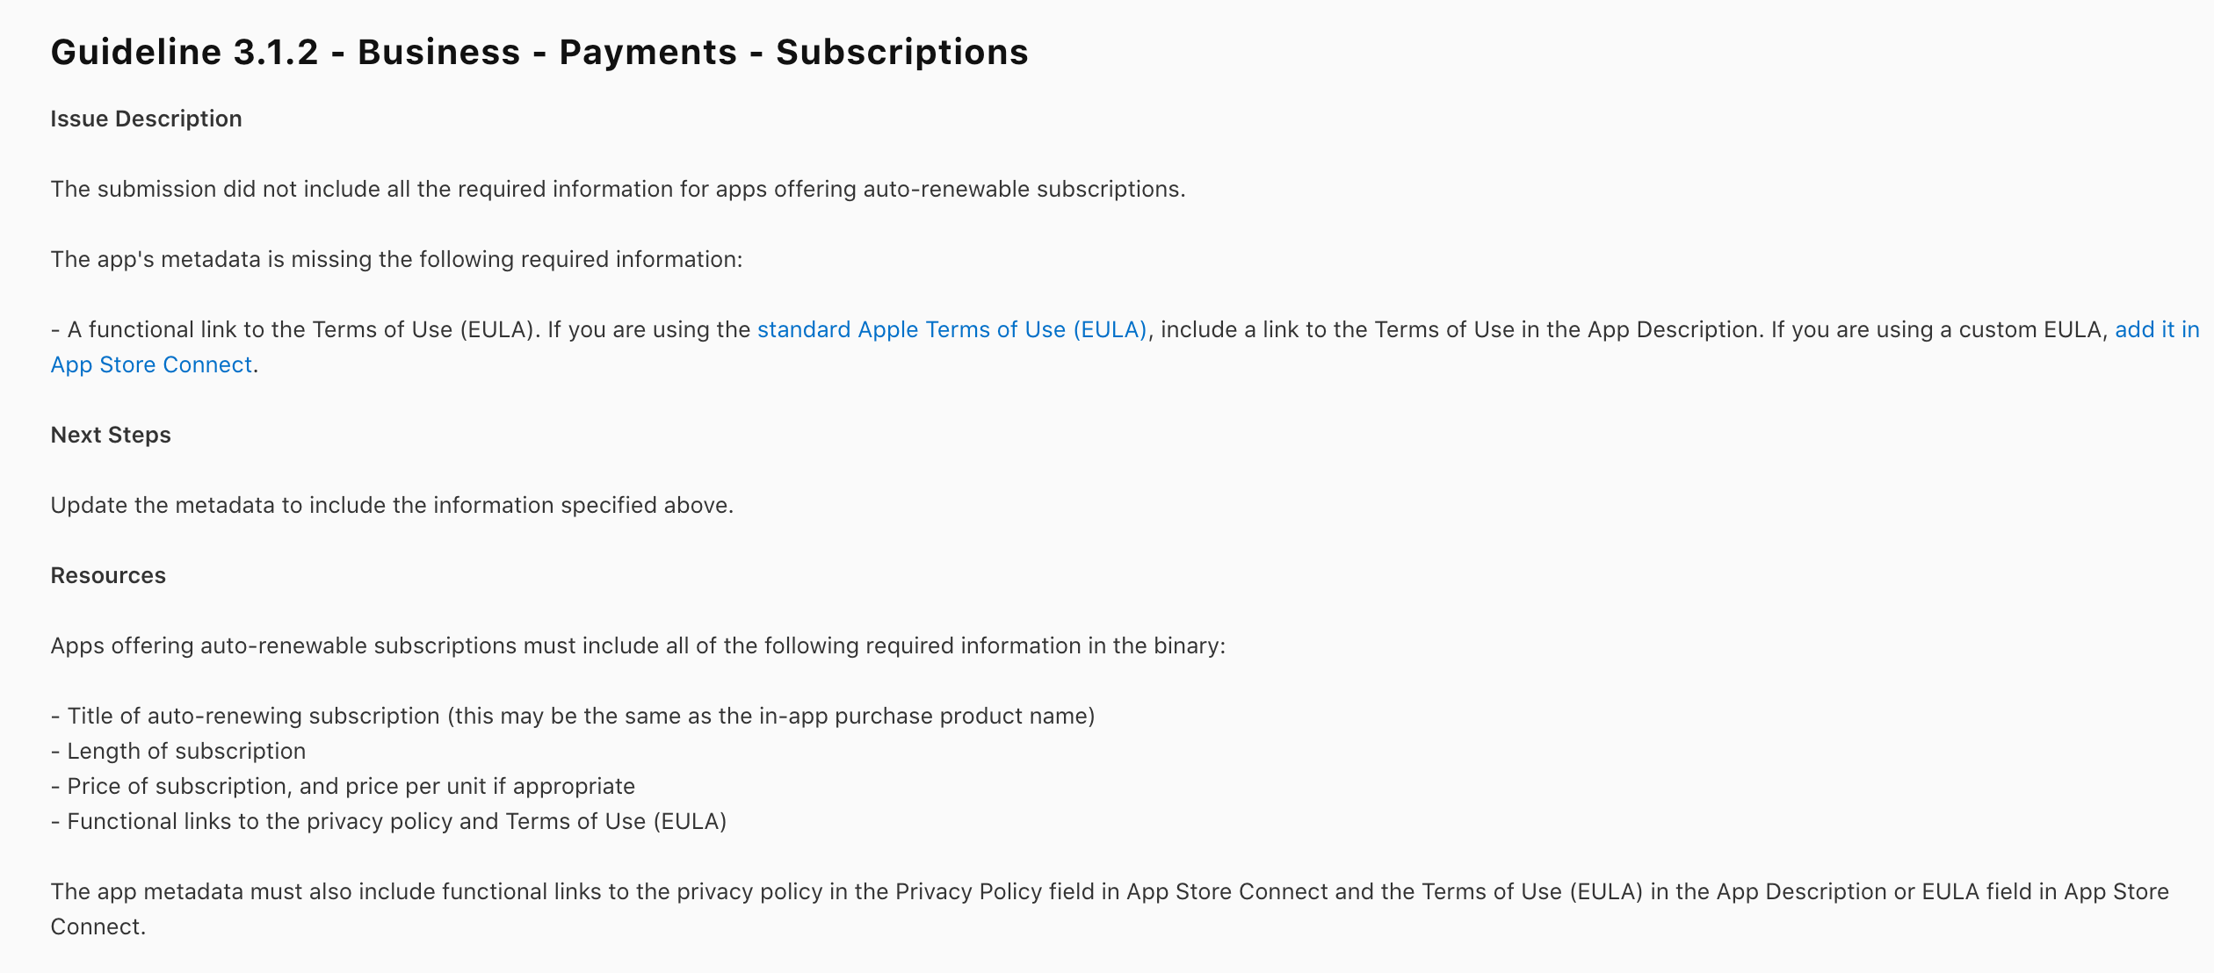
Task: Click the word "Subscriptions" in the title
Action: click(x=901, y=53)
